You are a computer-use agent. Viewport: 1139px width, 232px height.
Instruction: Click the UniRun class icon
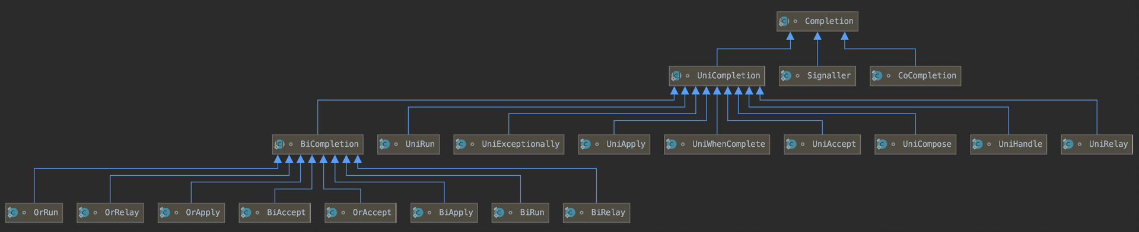click(384, 144)
